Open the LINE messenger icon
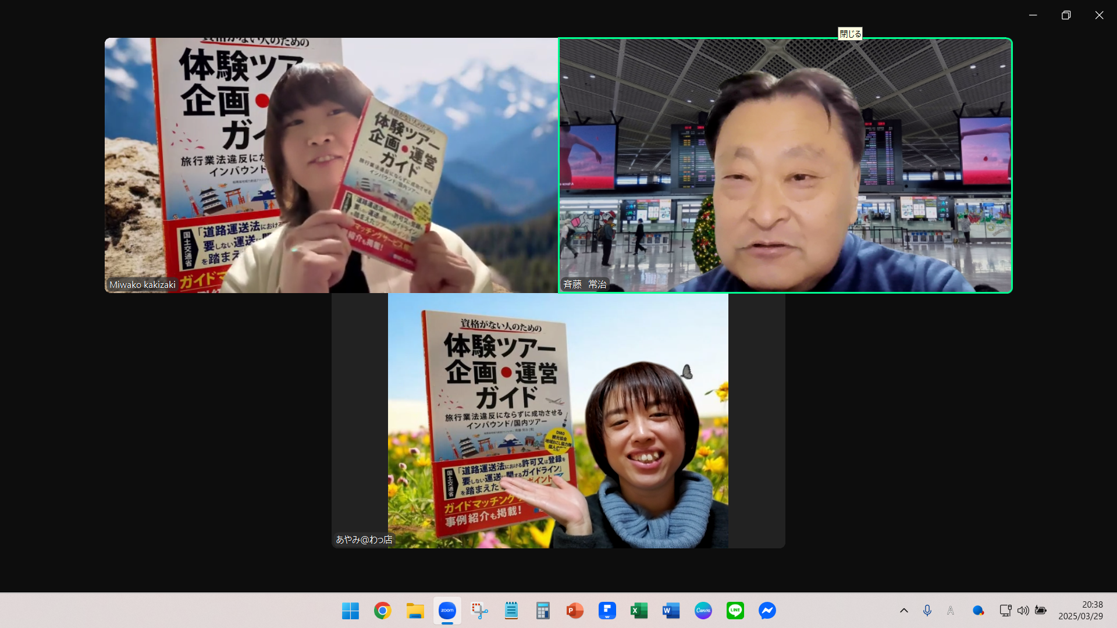Image resolution: width=1117 pixels, height=628 pixels. (735, 611)
